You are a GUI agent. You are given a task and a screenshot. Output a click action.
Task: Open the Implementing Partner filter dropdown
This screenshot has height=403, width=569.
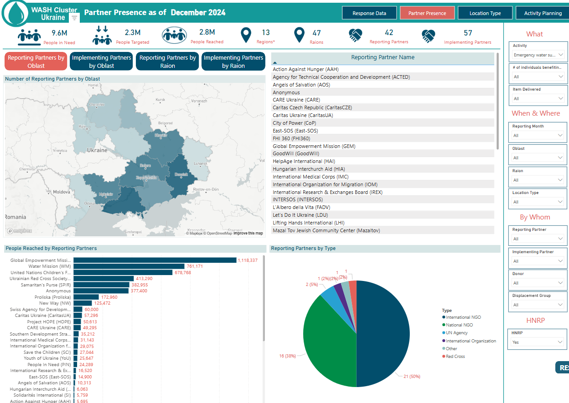click(x=538, y=261)
